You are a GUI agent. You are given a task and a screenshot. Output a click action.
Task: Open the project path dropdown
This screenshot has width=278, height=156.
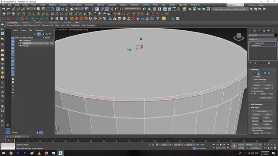(x=230, y=9)
